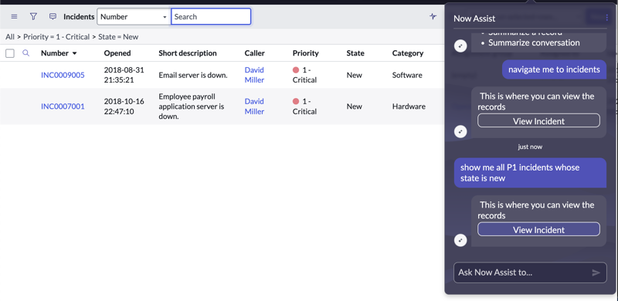Click the Ask Now Assist to... input
Image resolution: width=618 pixels, height=301 pixels.
click(x=530, y=272)
